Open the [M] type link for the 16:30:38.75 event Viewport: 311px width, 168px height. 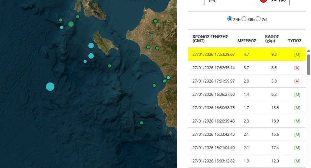point(297,108)
